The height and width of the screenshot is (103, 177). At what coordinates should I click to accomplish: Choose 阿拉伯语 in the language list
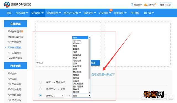tap(80, 61)
